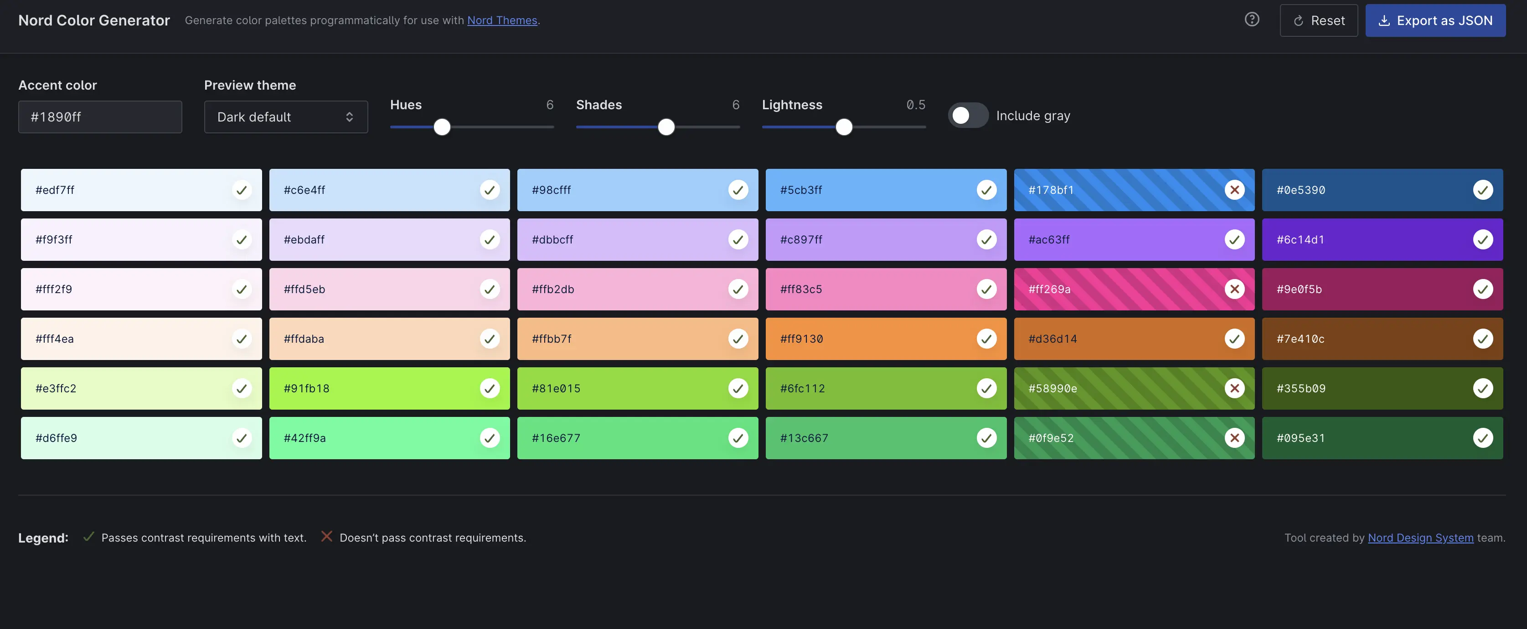Enable the Include gray toggle
Screen dimensions: 1527x629
point(968,116)
